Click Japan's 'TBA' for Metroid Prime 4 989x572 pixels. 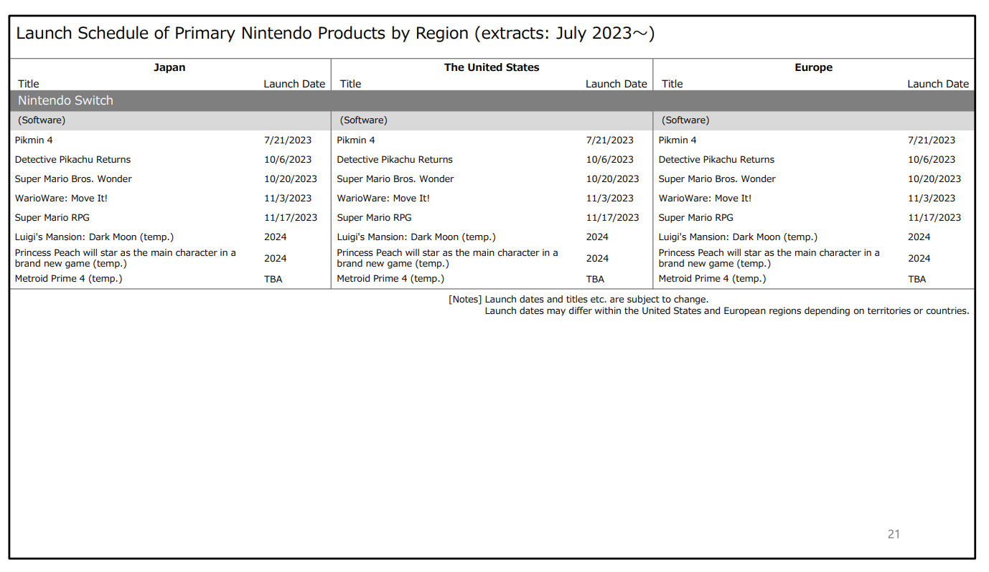273,280
